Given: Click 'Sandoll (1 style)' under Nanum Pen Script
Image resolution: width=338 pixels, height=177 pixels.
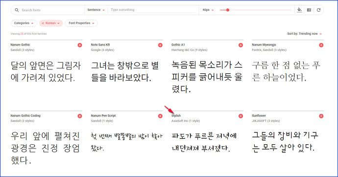Looking at the screenshot, I should tap(102, 121).
